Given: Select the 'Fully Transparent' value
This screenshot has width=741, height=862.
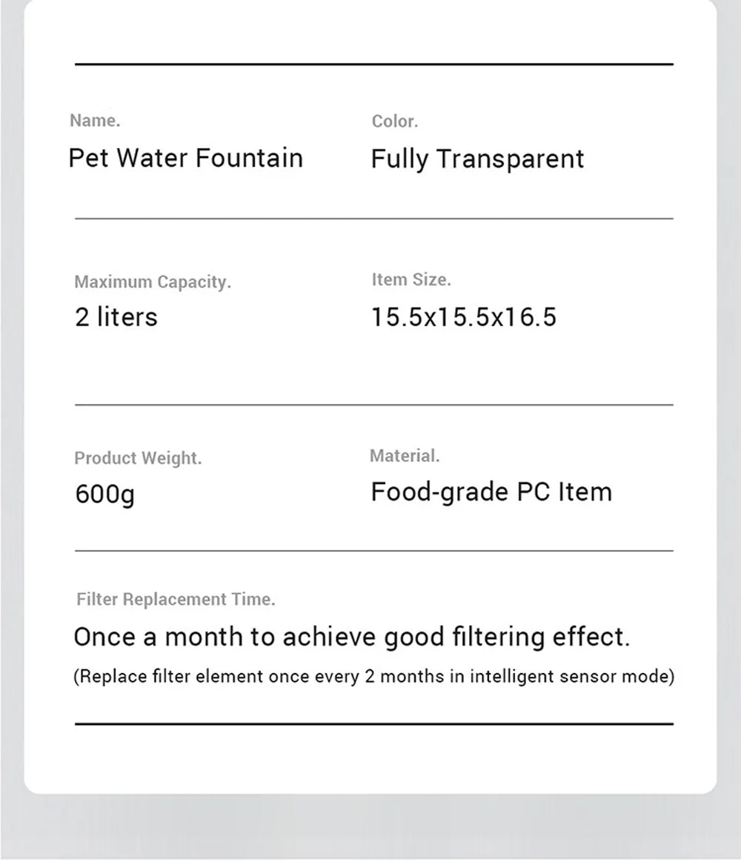Looking at the screenshot, I should point(477,159).
